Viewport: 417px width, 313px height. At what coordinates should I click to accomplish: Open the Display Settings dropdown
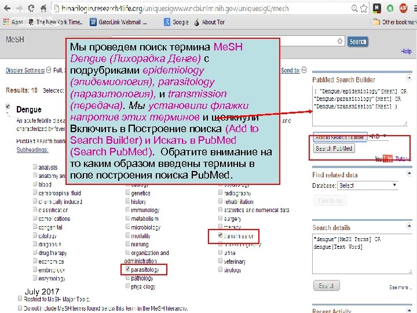(x=28, y=70)
